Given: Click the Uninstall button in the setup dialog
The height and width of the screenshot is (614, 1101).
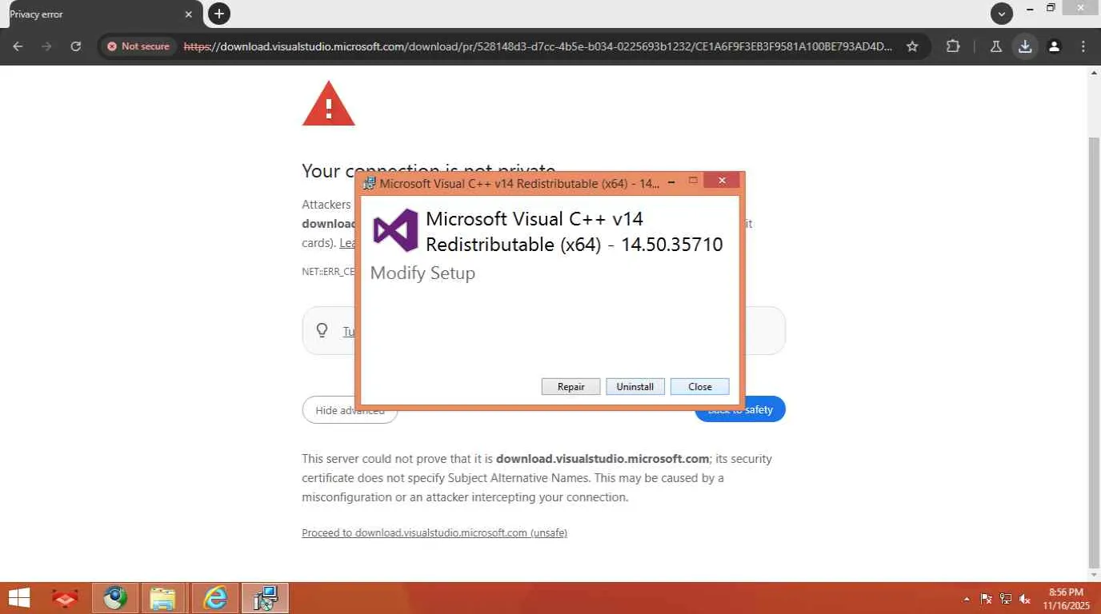Looking at the screenshot, I should (635, 386).
